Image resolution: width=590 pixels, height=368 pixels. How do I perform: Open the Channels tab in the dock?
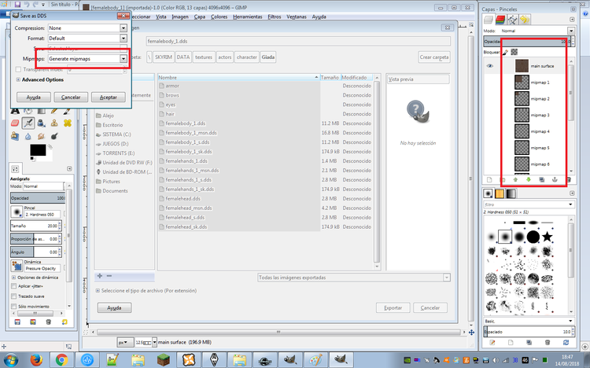pyautogui.click(x=500, y=20)
